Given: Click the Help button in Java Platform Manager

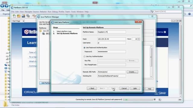Looking at the screenshot, I should pyautogui.click(x=150, y=89).
